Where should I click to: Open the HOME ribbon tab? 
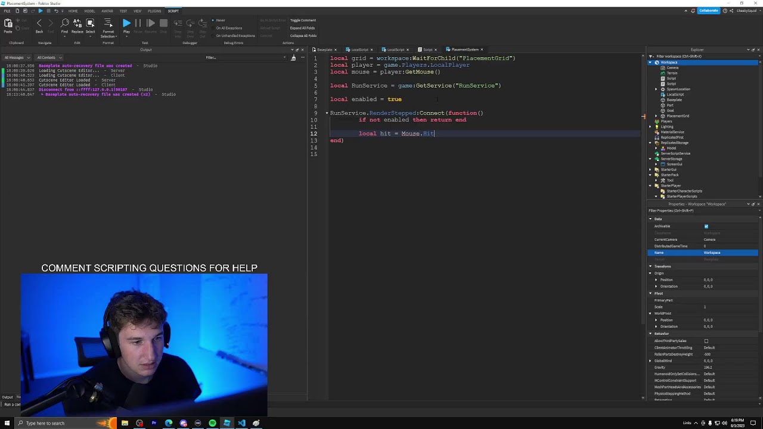point(73,11)
